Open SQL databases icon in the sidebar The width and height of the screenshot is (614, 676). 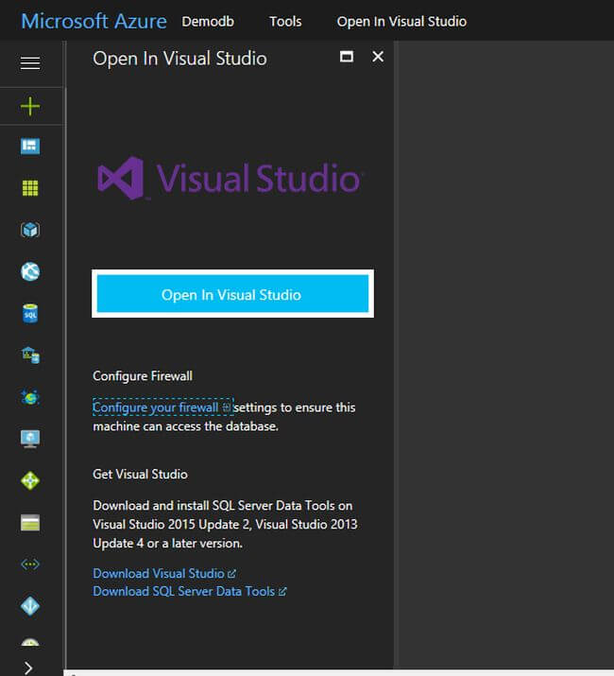[30, 313]
